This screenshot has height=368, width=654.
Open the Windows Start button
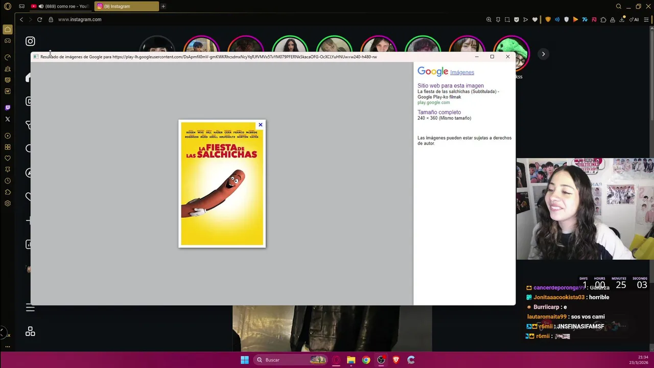(x=245, y=360)
